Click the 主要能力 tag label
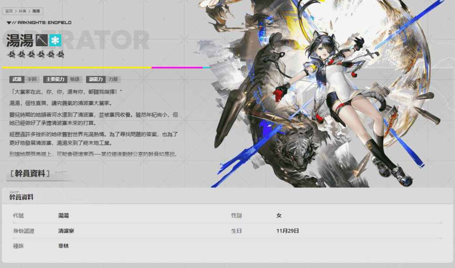455x268 pixels. [x=55, y=79]
